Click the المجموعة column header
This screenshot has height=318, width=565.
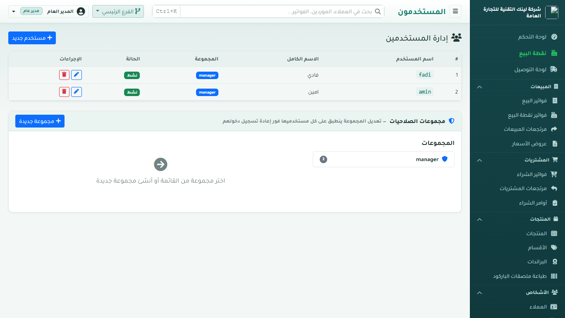(206, 59)
